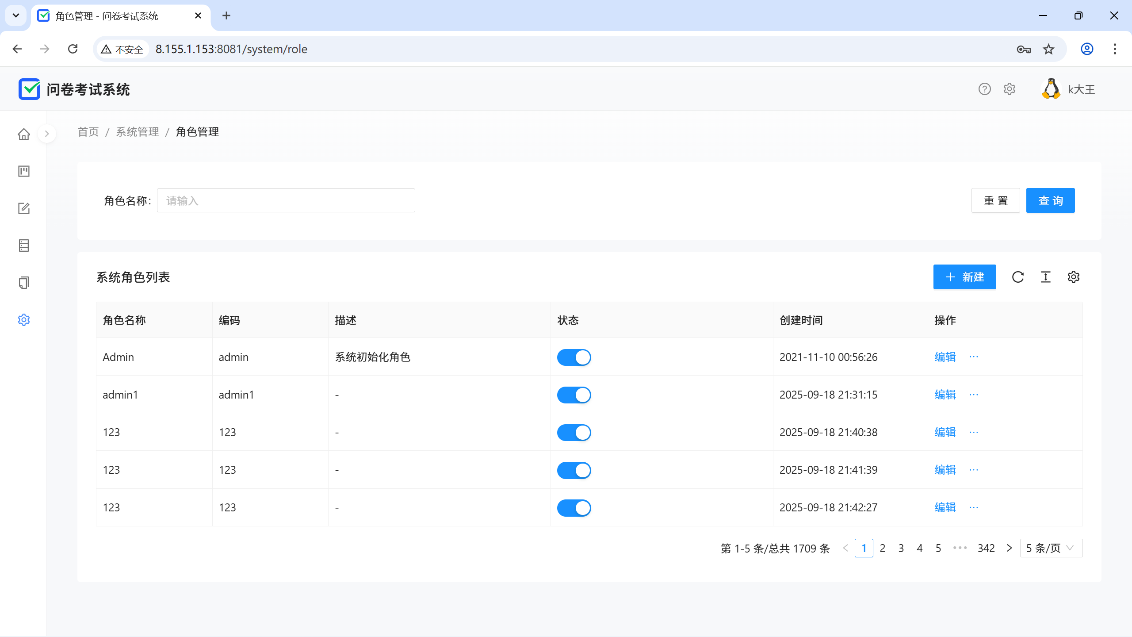Screen dimensions: 1132x637
Task: Click 编辑 link for the admin1 role
Action: click(945, 395)
